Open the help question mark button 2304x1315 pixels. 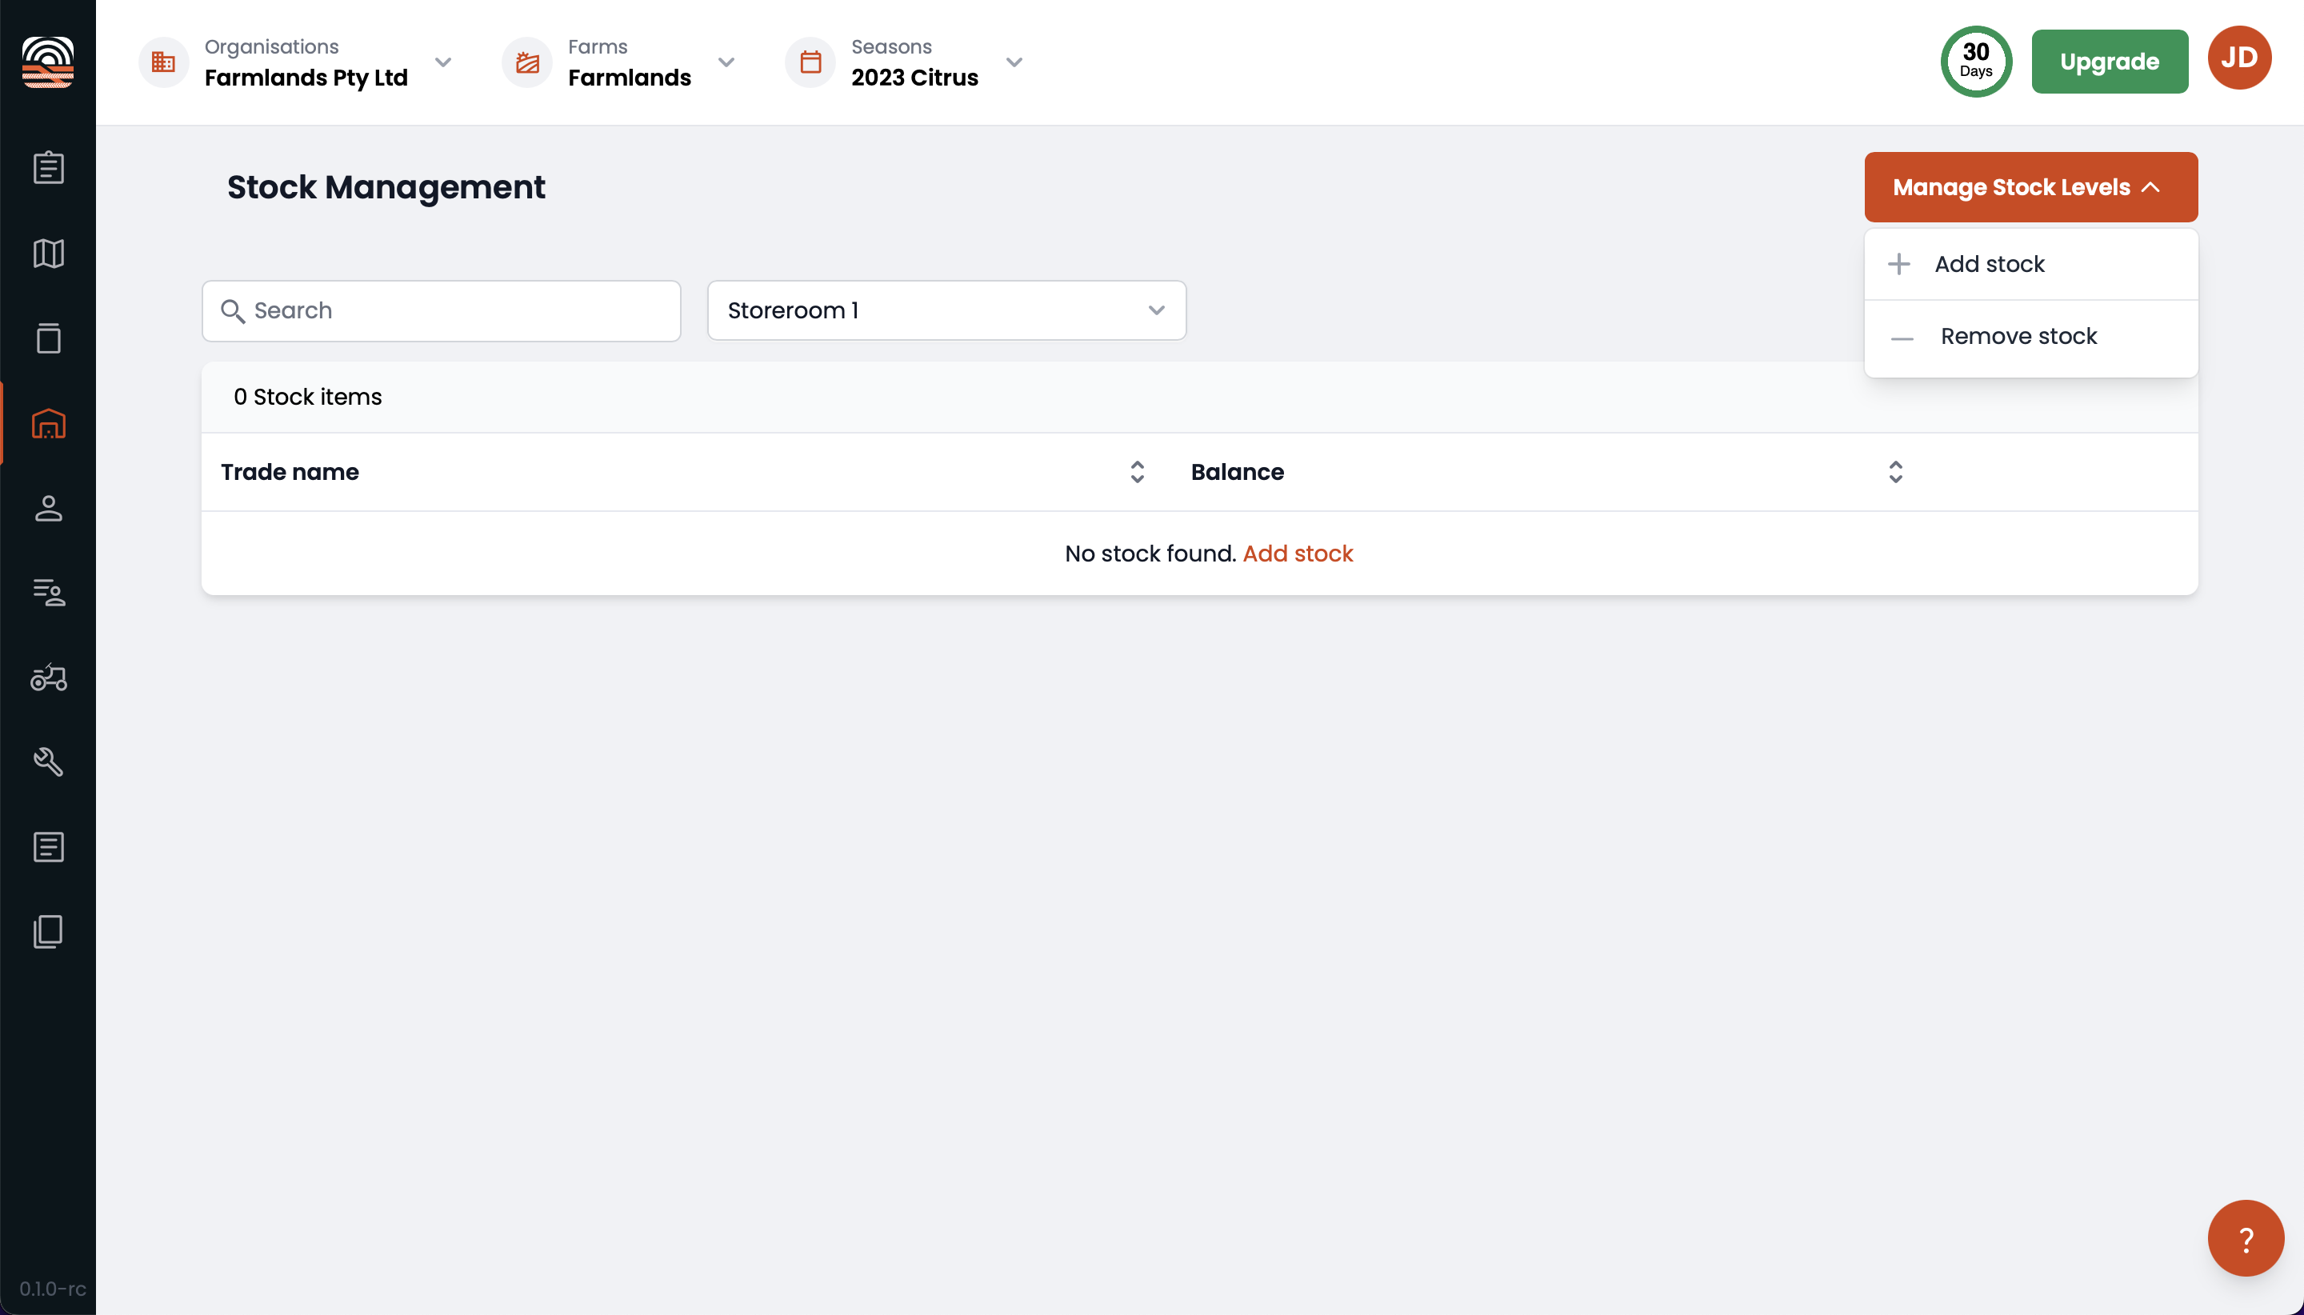[x=2246, y=1238]
